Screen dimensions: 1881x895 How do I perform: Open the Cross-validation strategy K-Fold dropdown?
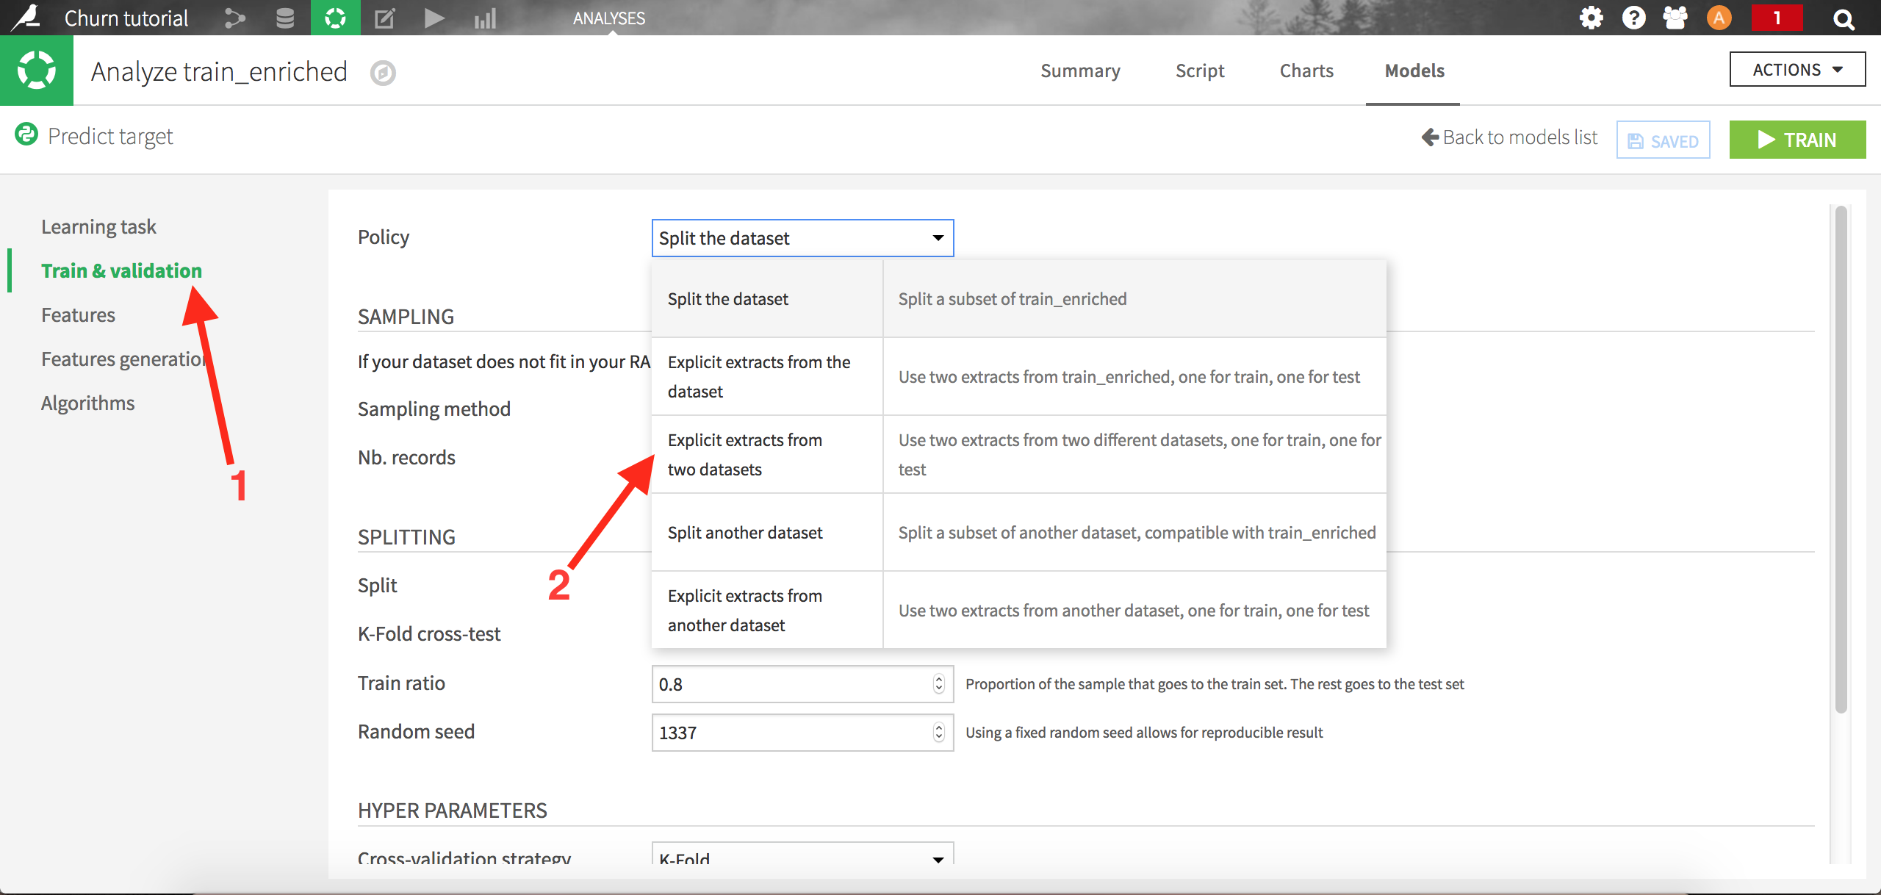802,857
